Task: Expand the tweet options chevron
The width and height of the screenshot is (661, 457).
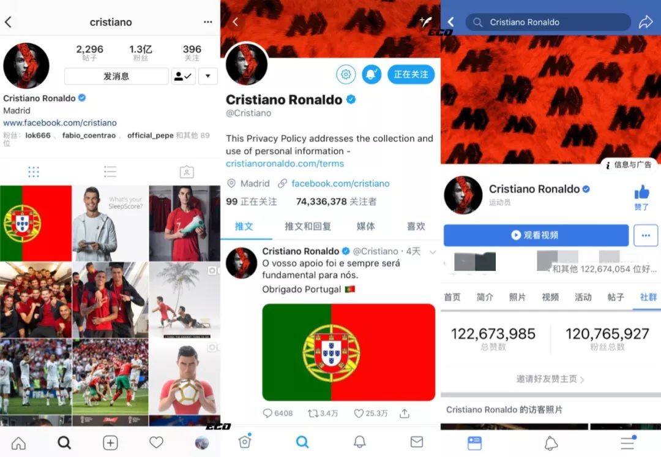Action: [433, 252]
